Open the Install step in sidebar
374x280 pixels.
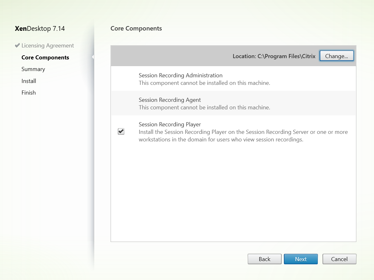coord(29,81)
